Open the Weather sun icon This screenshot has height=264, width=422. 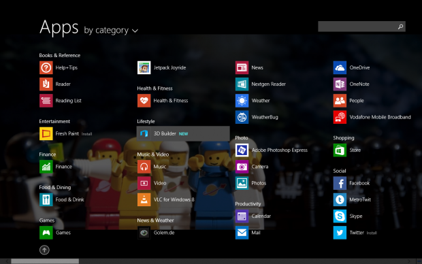point(242,101)
